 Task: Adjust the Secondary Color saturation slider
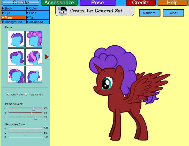[25, 134]
